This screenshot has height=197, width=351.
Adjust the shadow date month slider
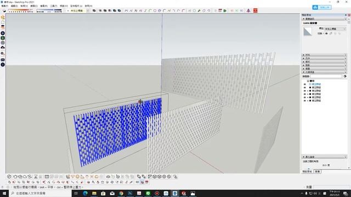21,10
